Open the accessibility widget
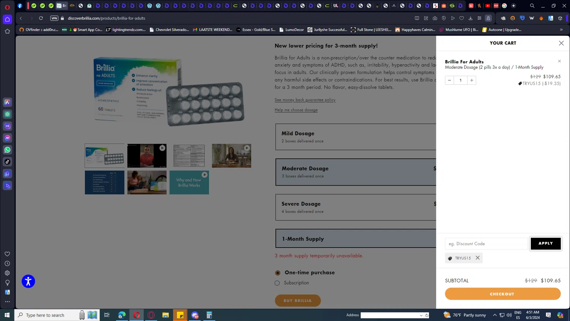Viewport: 570px width, 321px height. coord(28,281)
